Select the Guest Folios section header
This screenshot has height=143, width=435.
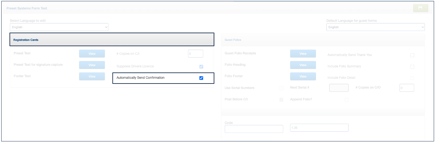point(323,40)
